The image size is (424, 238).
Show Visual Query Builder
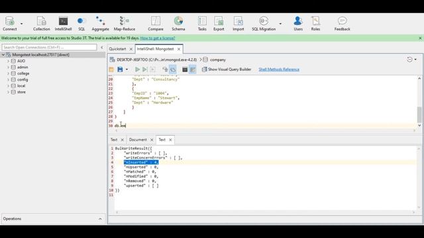(227, 69)
